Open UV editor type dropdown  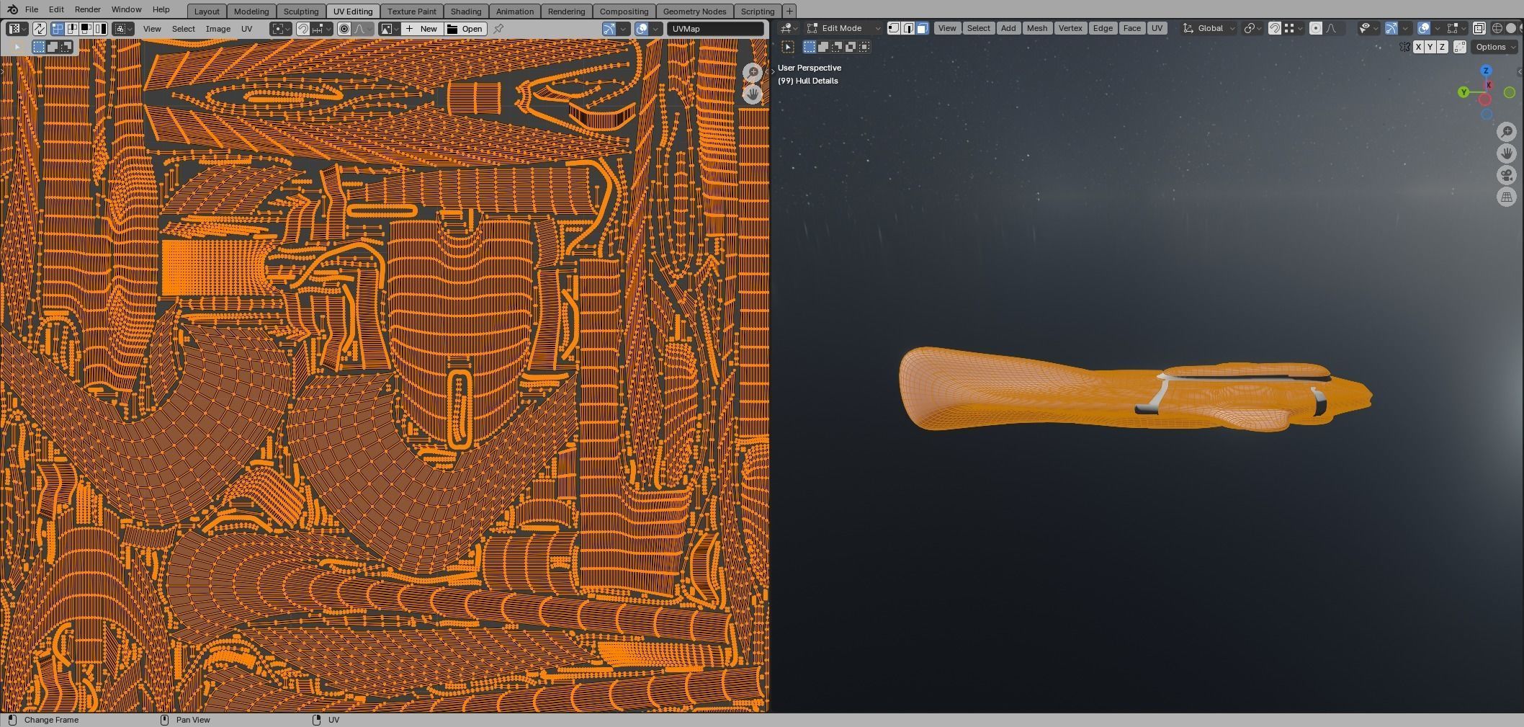click(x=17, y=29)
